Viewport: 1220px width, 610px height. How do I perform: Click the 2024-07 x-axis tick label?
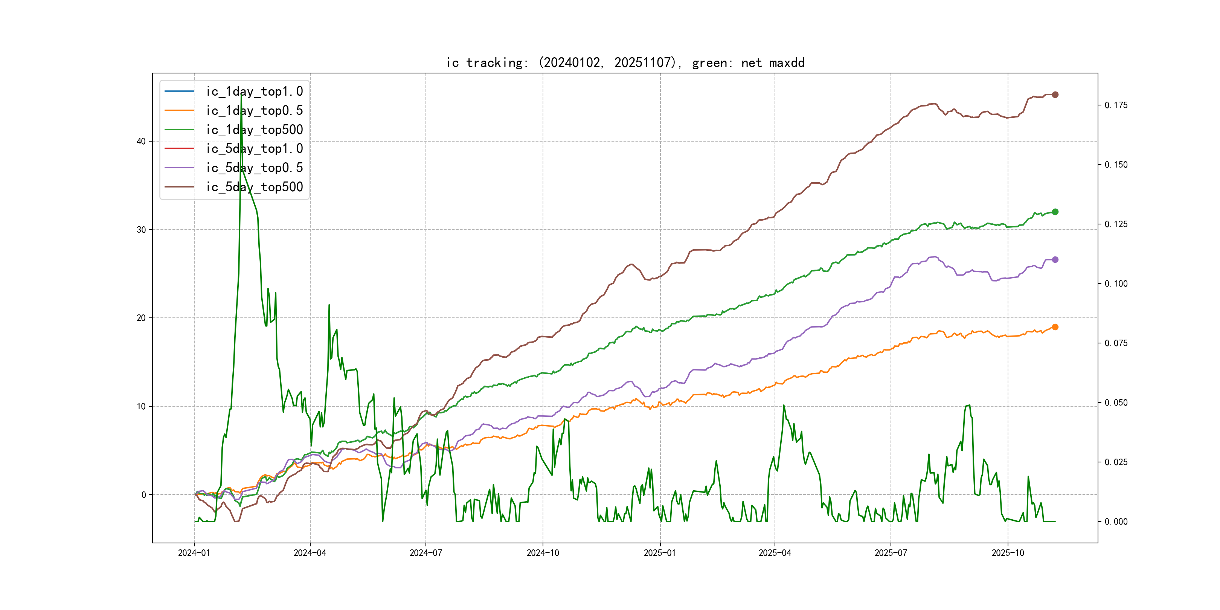tap(425, 553)
